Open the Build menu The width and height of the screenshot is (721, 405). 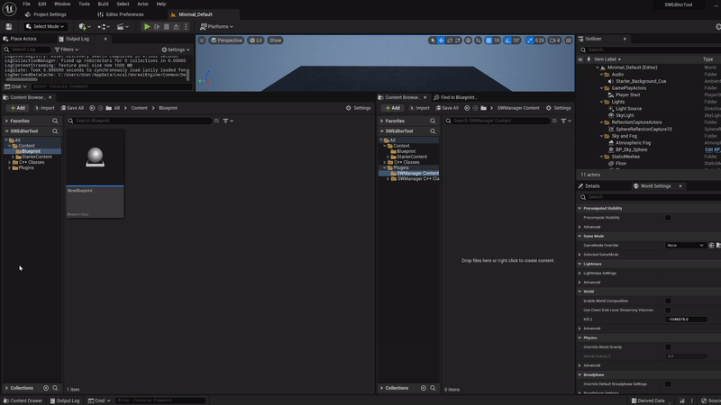click(x=103, y=4)
